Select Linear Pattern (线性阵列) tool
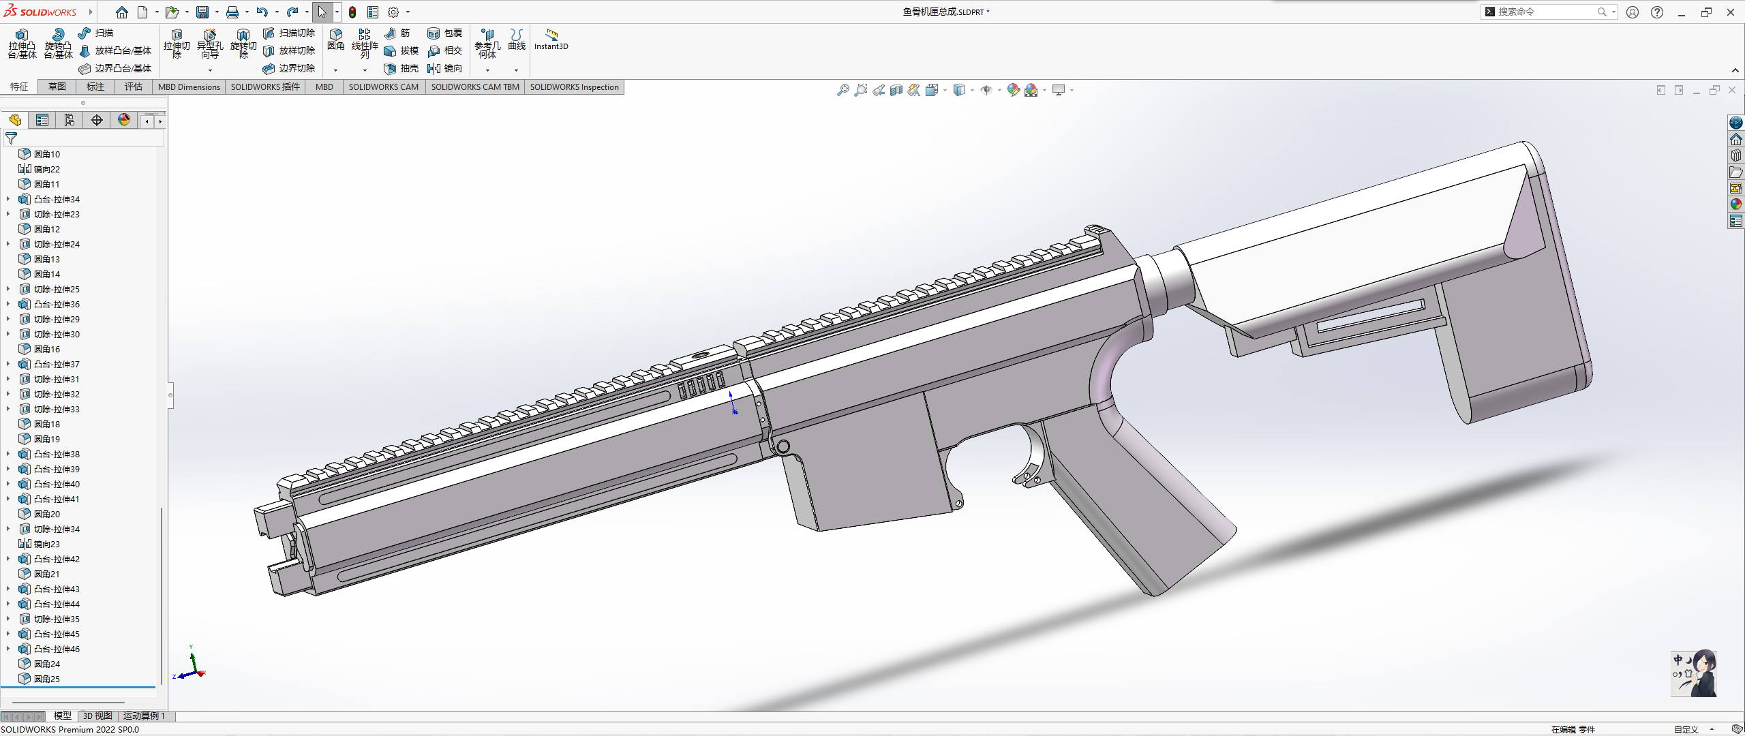The height and width of the screenshot is (736, 1745). (365, 44)
